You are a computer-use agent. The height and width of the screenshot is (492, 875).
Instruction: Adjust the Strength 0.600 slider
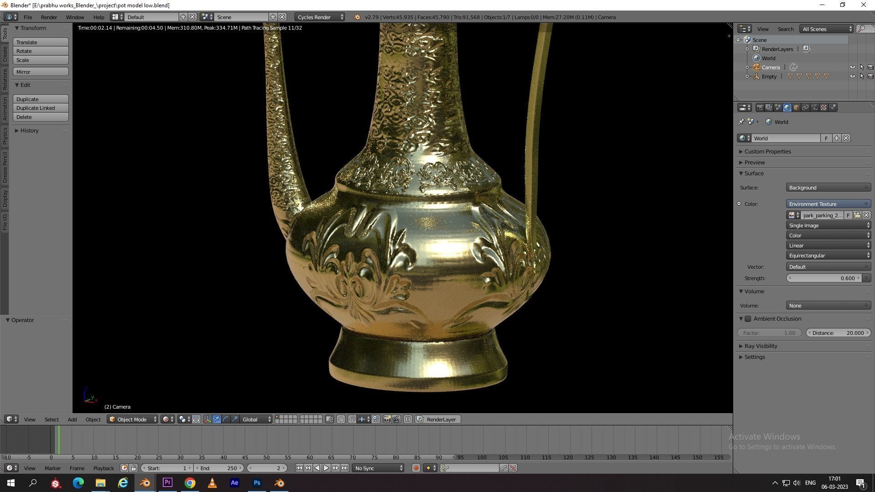coord(824,278)
